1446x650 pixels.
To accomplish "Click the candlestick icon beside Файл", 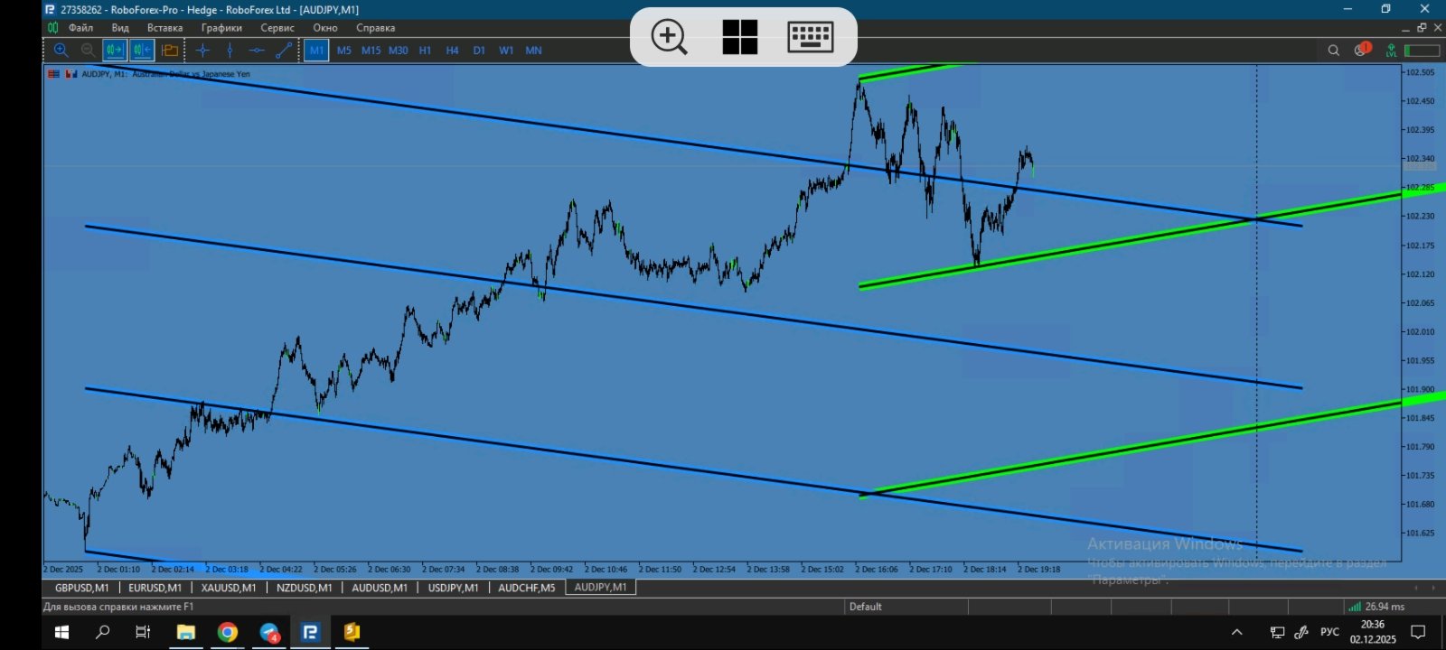I will 52,28.
